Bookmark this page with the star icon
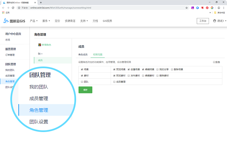The width and height of the screenshot is (227, 151). pyautogui.click(x=187, y=7)
